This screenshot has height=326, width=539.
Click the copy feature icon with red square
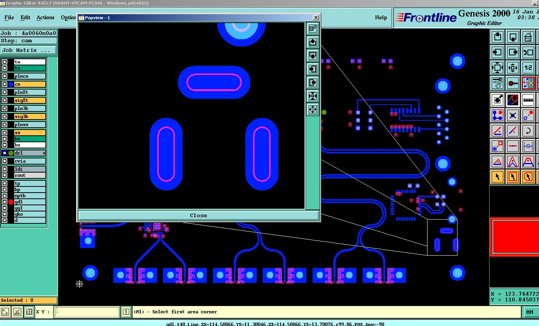(497, 146)
